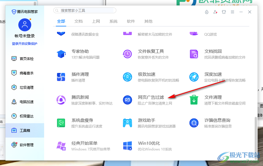
Task: Launch the 极致加速 icon
Action: 127,77
